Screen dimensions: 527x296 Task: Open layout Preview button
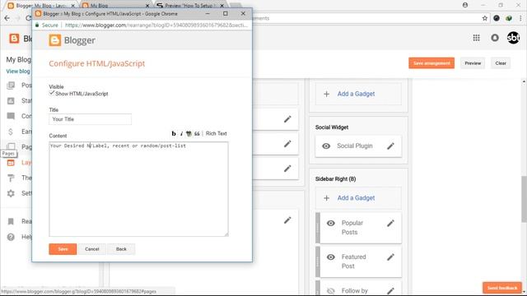pos(473,63)
